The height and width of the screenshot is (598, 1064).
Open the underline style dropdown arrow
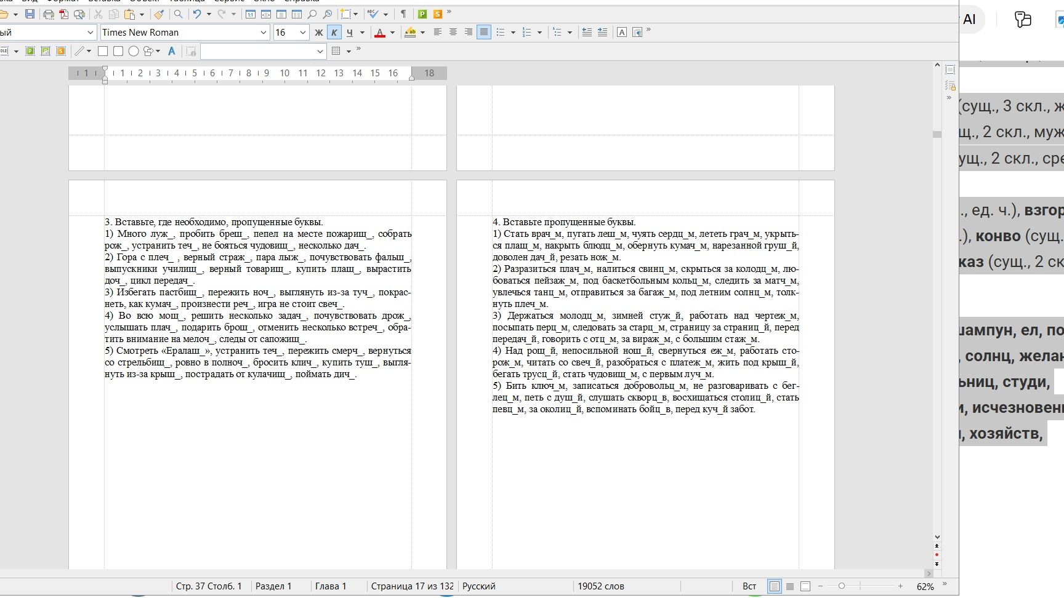tap(361, 33)
